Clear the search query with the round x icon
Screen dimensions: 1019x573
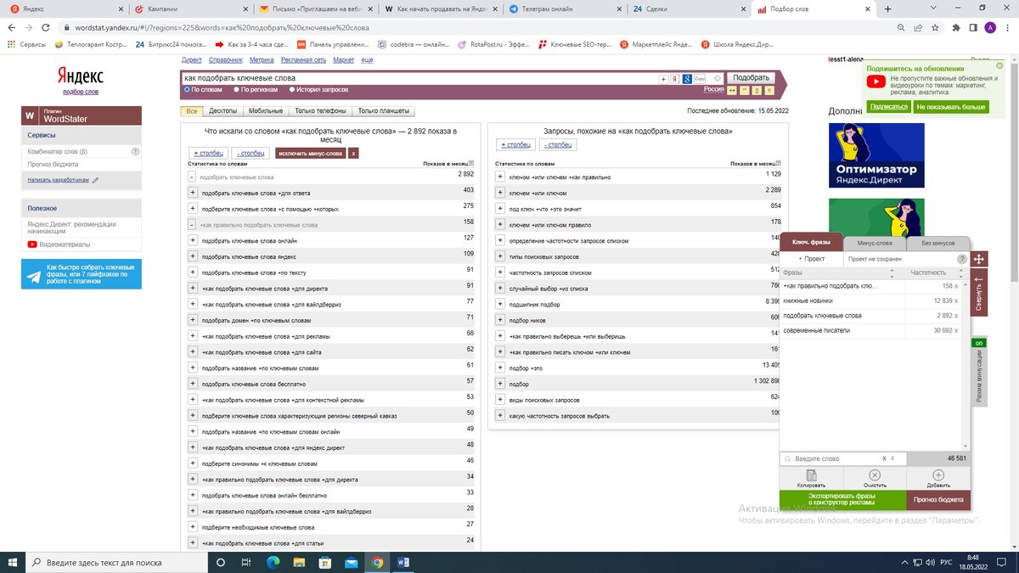(x=718, y=78)
